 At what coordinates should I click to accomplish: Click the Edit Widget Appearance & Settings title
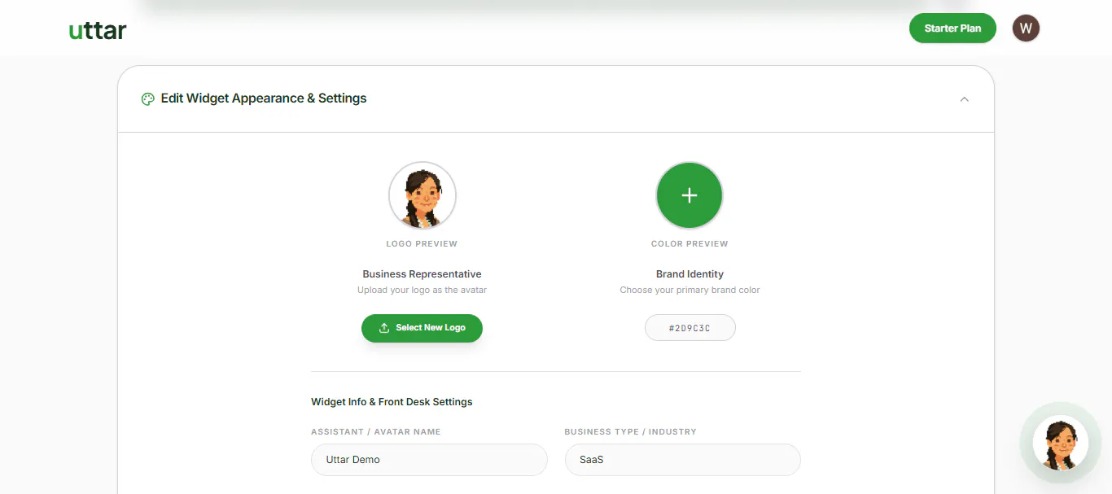[x=264, y=98]
